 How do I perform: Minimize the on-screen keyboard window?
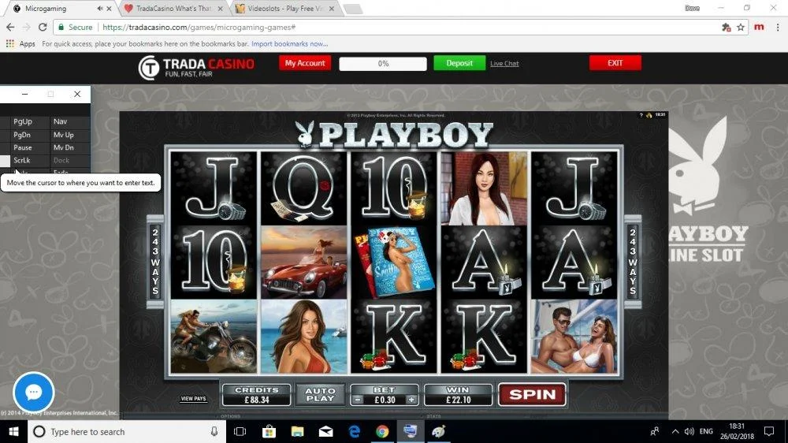coord(24,94)
